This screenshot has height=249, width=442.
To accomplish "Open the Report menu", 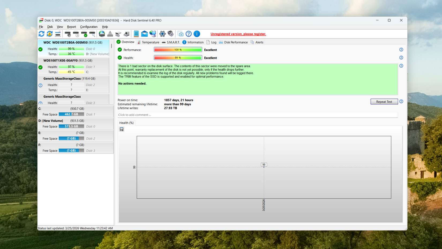I will [x=71, y=27].
